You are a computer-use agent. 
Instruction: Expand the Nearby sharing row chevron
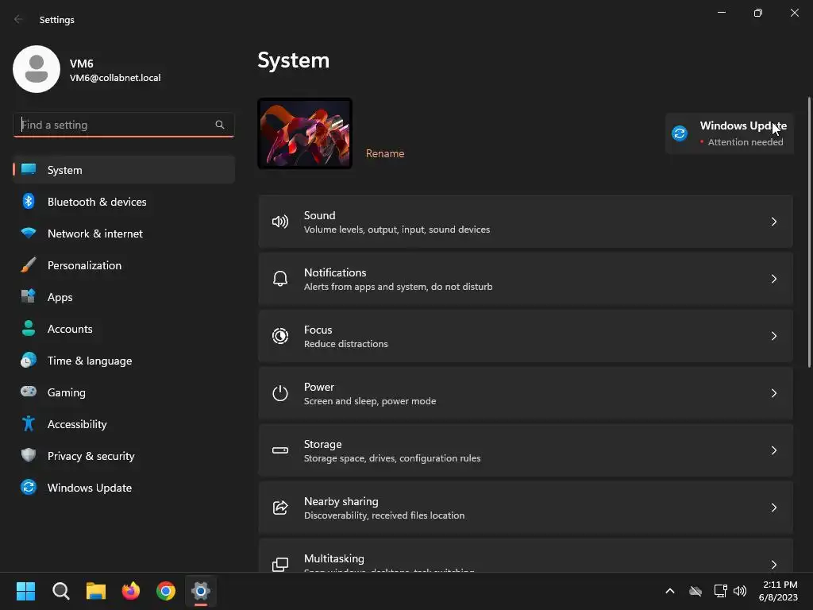point(773,508)
